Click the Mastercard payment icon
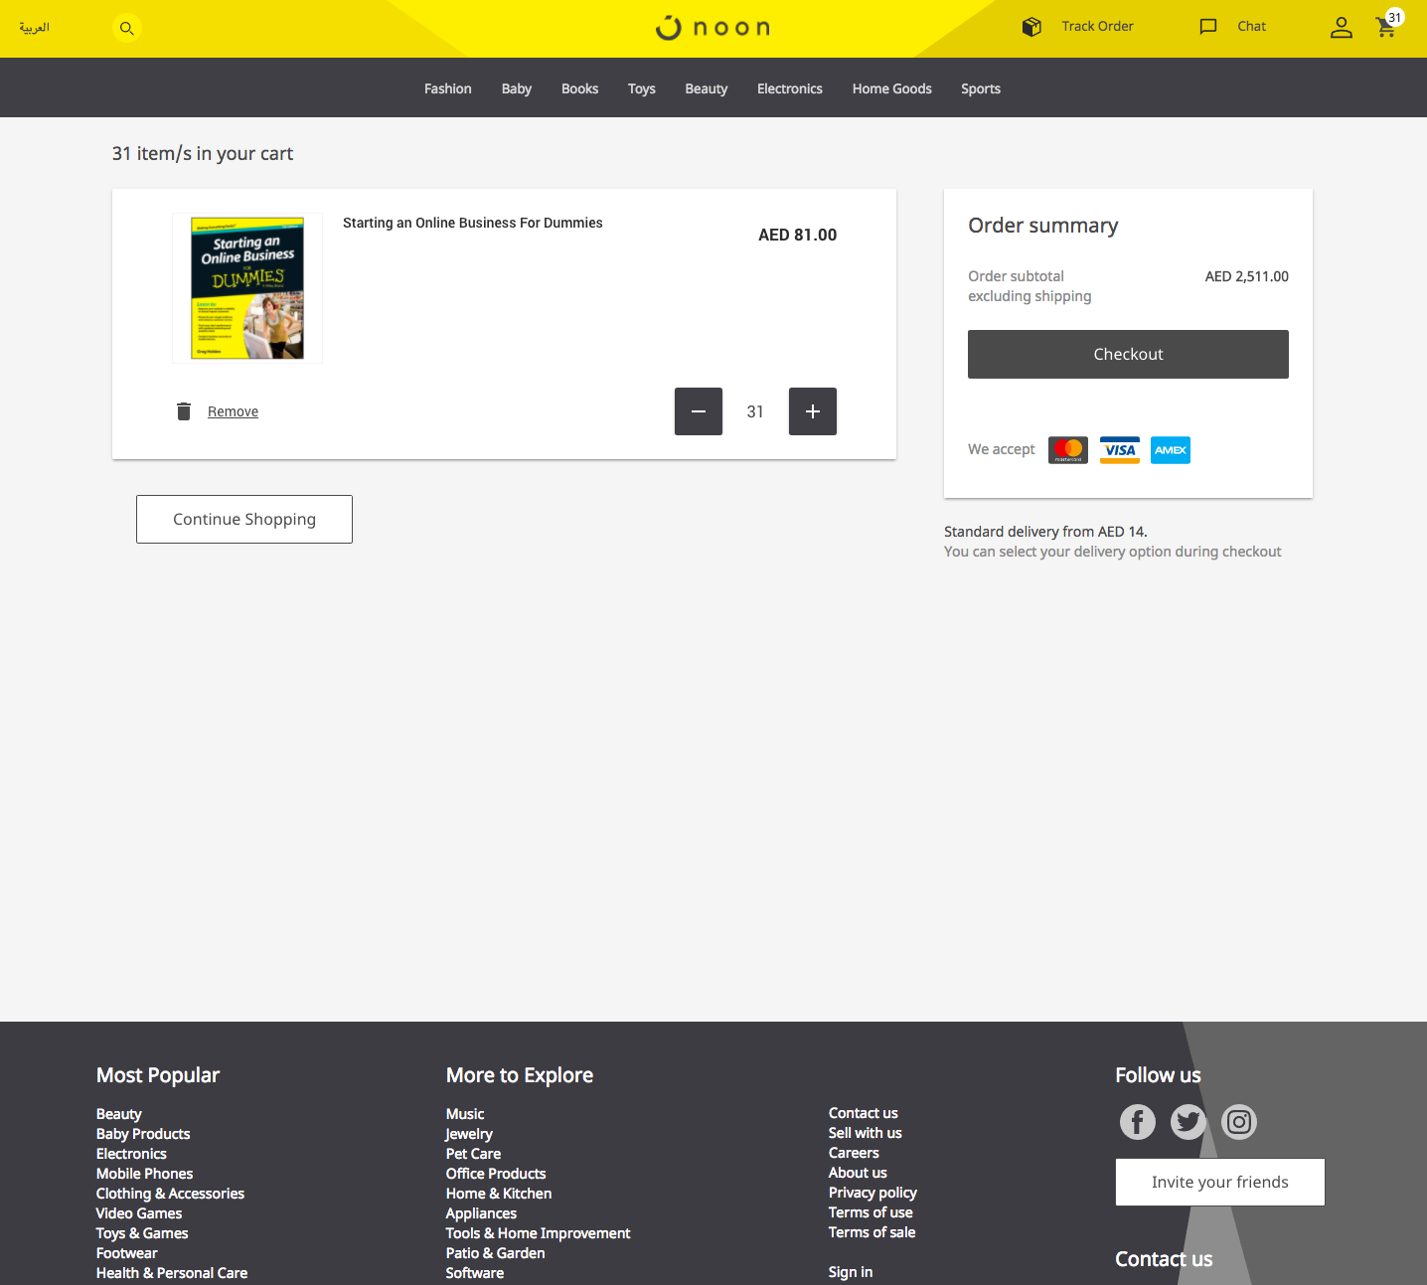The height and width of the screenshot is (1285, 1427). point(1068,450)
